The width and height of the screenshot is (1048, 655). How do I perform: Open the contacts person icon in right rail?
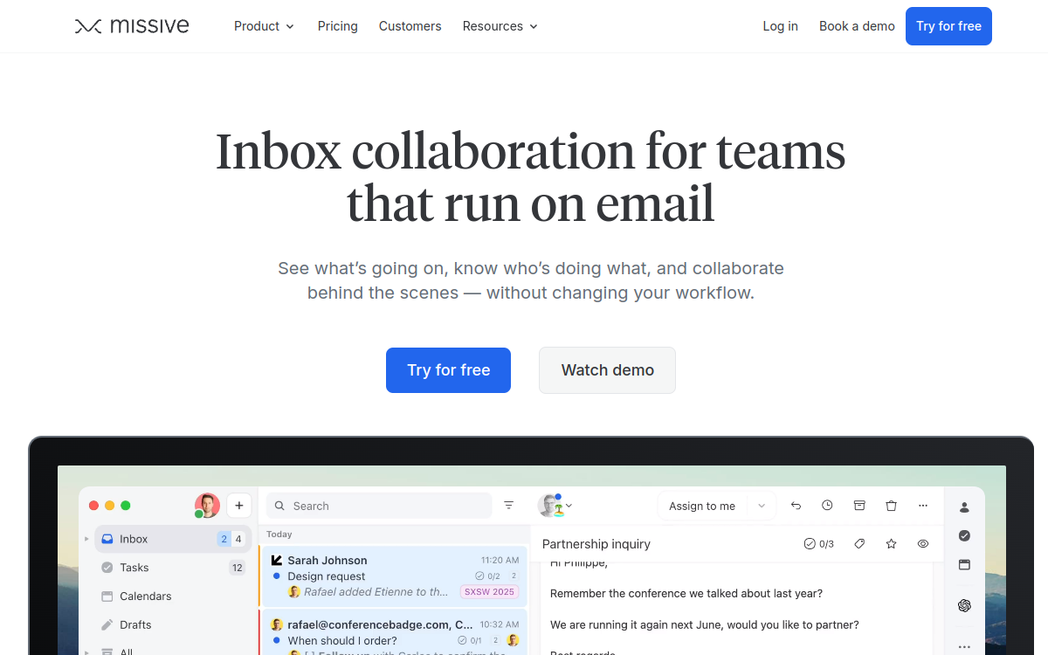pos(964,507)
